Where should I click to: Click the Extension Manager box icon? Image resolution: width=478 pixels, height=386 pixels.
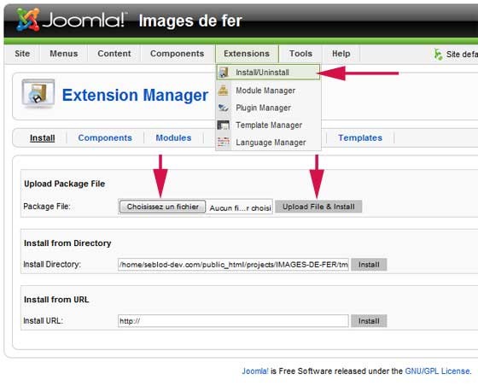point(38,94)
